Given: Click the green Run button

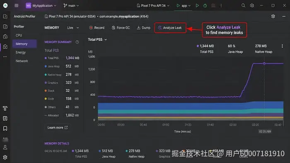Looking at the screenshot, I should [197, 5].
